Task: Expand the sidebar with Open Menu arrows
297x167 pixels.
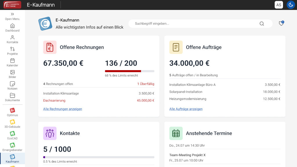Action: pyautogui.click(x=12, y=15)
